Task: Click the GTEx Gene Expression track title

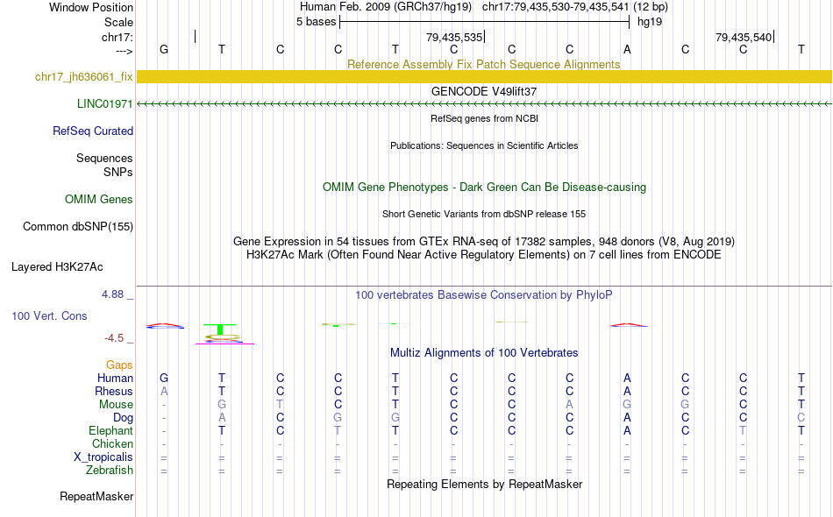Action: coord(484,242)
